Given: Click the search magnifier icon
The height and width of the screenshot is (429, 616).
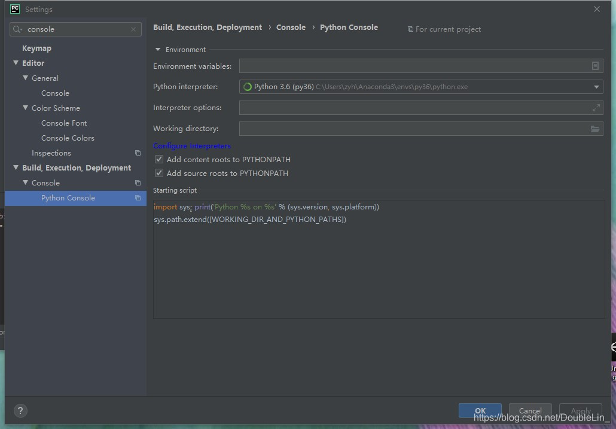Looking at the screenshot, I should tap(17, 29).
